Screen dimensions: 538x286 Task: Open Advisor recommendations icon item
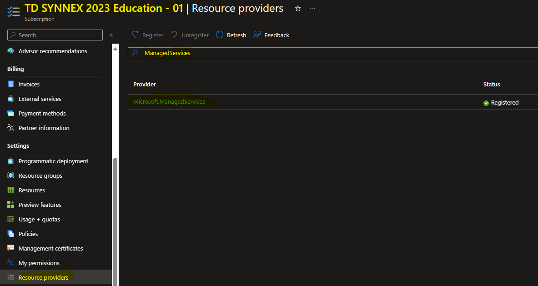(10, 51)
